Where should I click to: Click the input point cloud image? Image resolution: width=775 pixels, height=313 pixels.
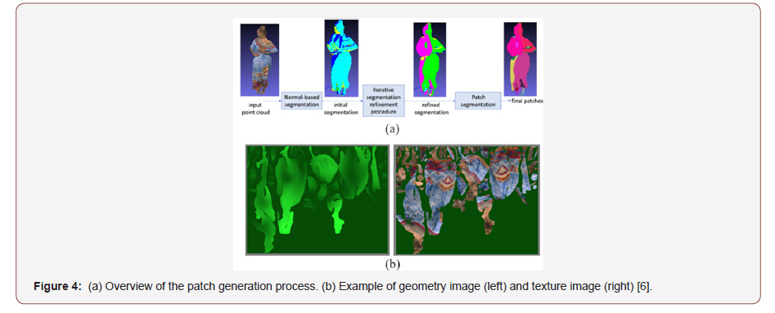pyautogui.click(x=259, y=60)
